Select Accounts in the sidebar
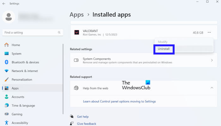 tap(18, 97)
